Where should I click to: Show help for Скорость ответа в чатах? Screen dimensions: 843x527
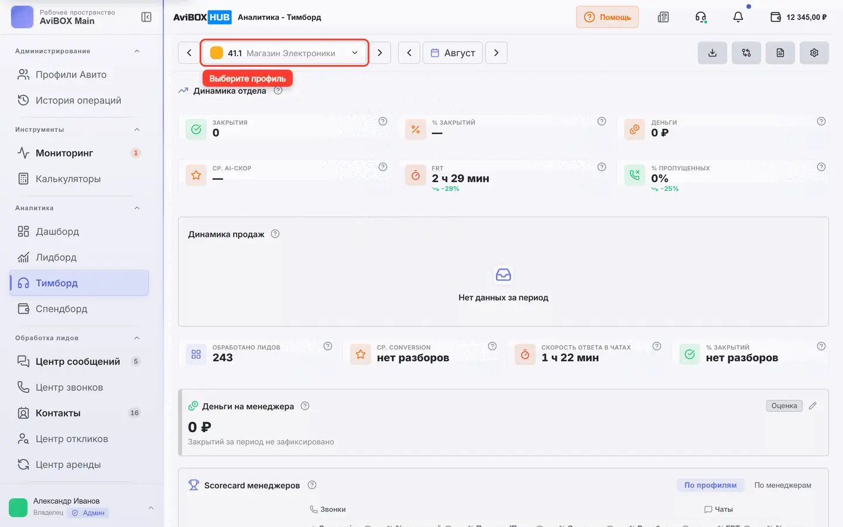[x=657, y=346]
